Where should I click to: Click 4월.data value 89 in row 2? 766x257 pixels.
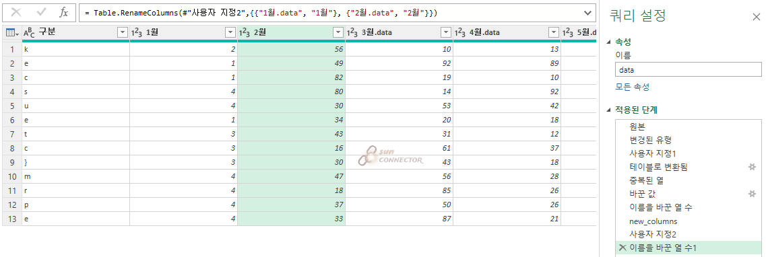point(507,63)
